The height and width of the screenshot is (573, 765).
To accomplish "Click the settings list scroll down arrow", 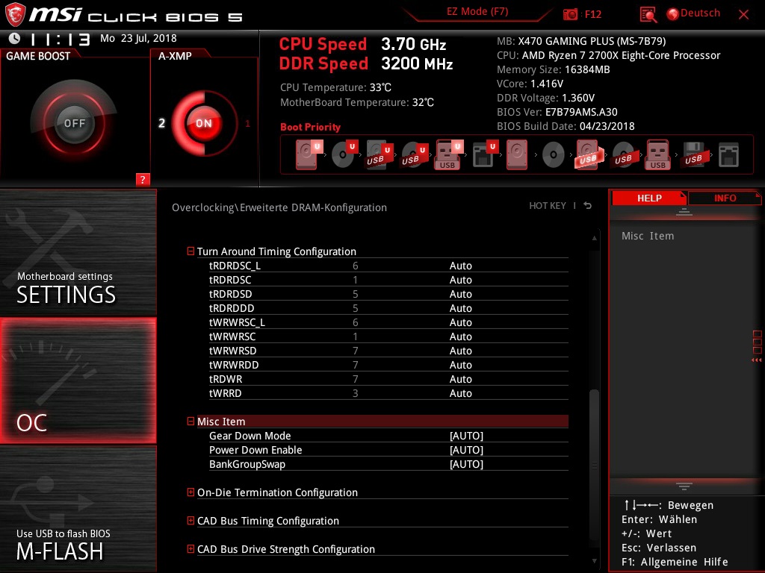I will (594, 561).
